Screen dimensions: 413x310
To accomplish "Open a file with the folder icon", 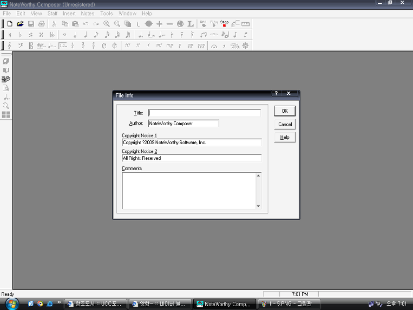I will coord(20,24).
